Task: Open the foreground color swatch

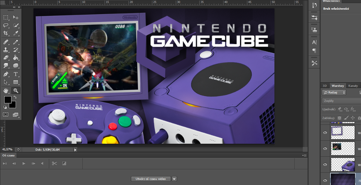Action: (x=8, y=100)
